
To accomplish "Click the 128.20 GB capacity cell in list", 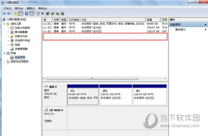I will tap(153, 31).
